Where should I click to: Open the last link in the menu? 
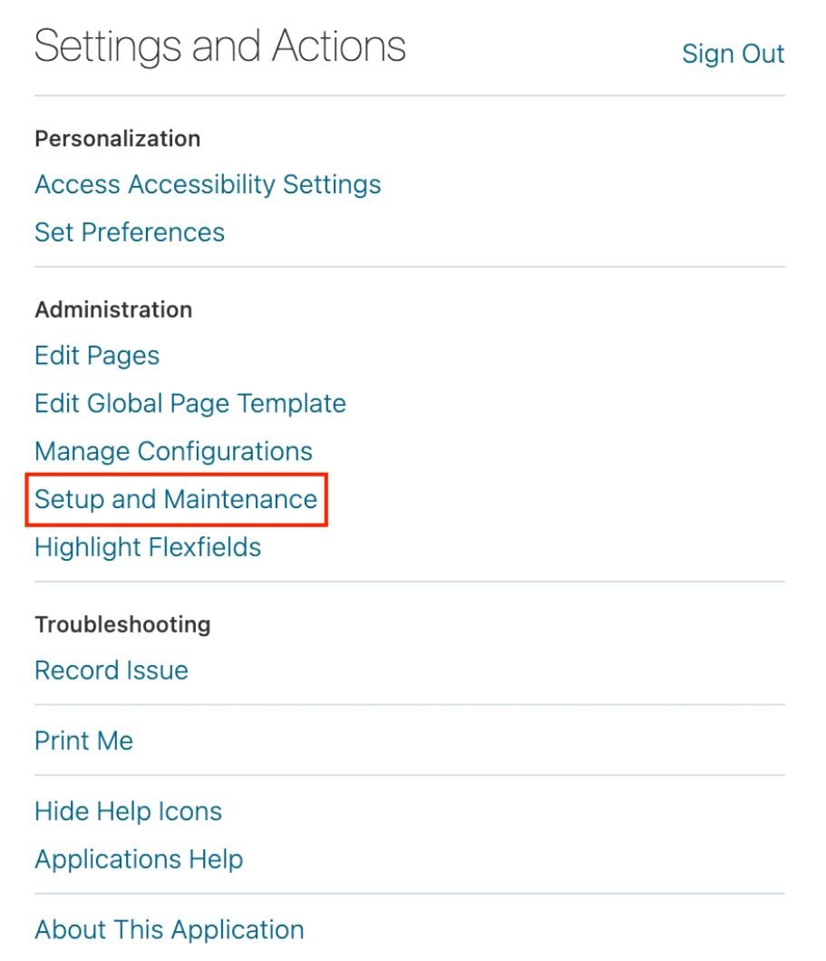click(170, 929)
